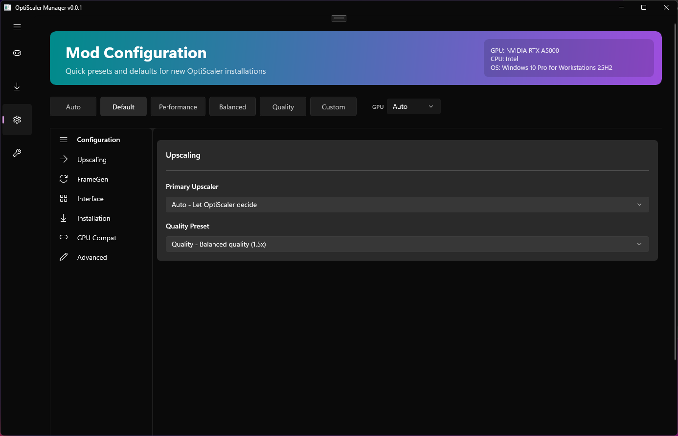Image resolution: width=678 pixels, height=436 pixels.
Task: Click the Quick presets subtitle text
Action: tap(166, 71)
